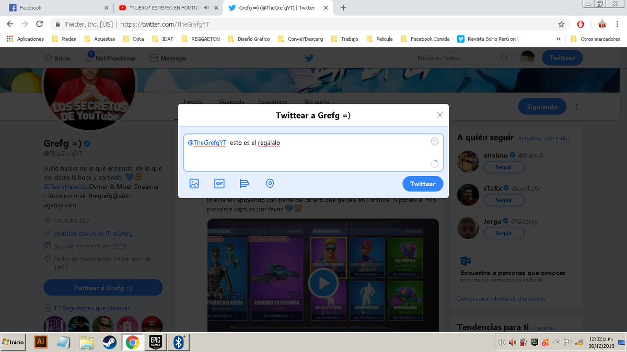This screenshot has height=352, width=627.
Task: Open the Redes bookmarks folder
Action: [64, 39]
